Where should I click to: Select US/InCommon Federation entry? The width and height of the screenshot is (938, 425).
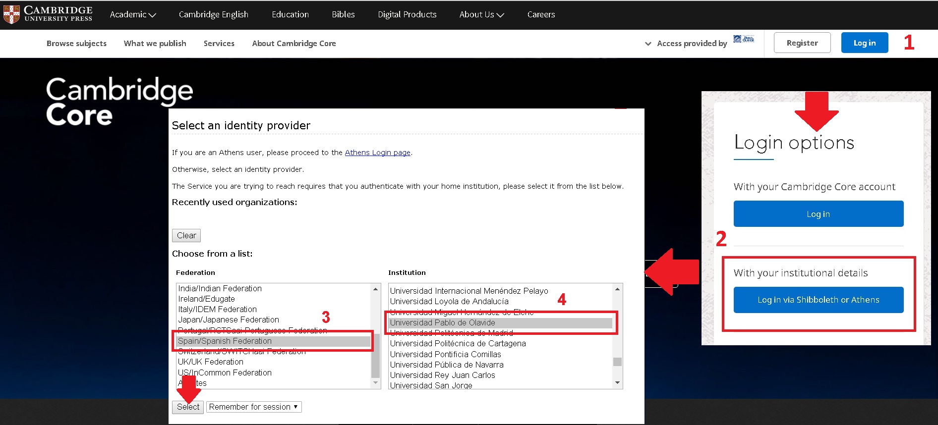273,372
